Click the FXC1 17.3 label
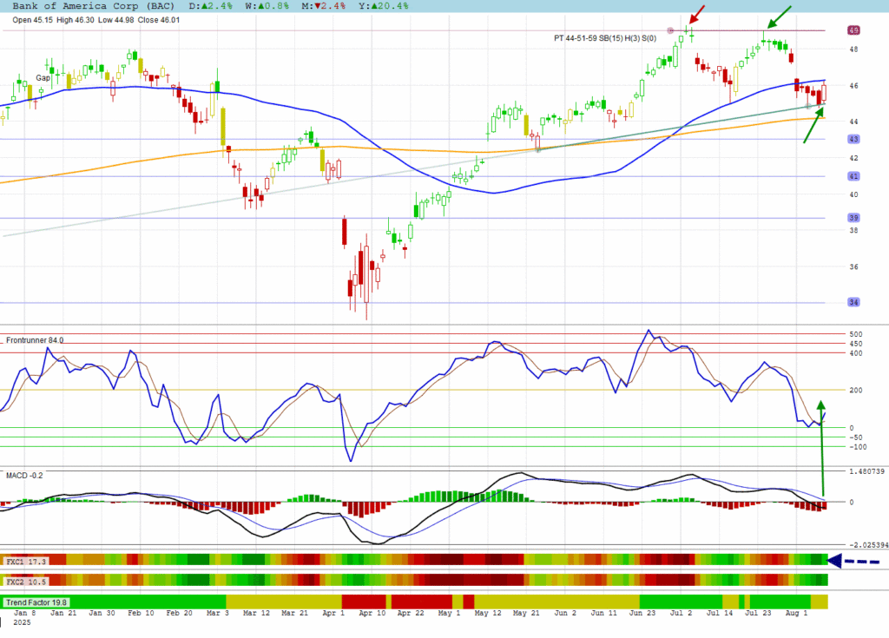The width and height of the screenshot is (889, 638). (x=26, y=562)
